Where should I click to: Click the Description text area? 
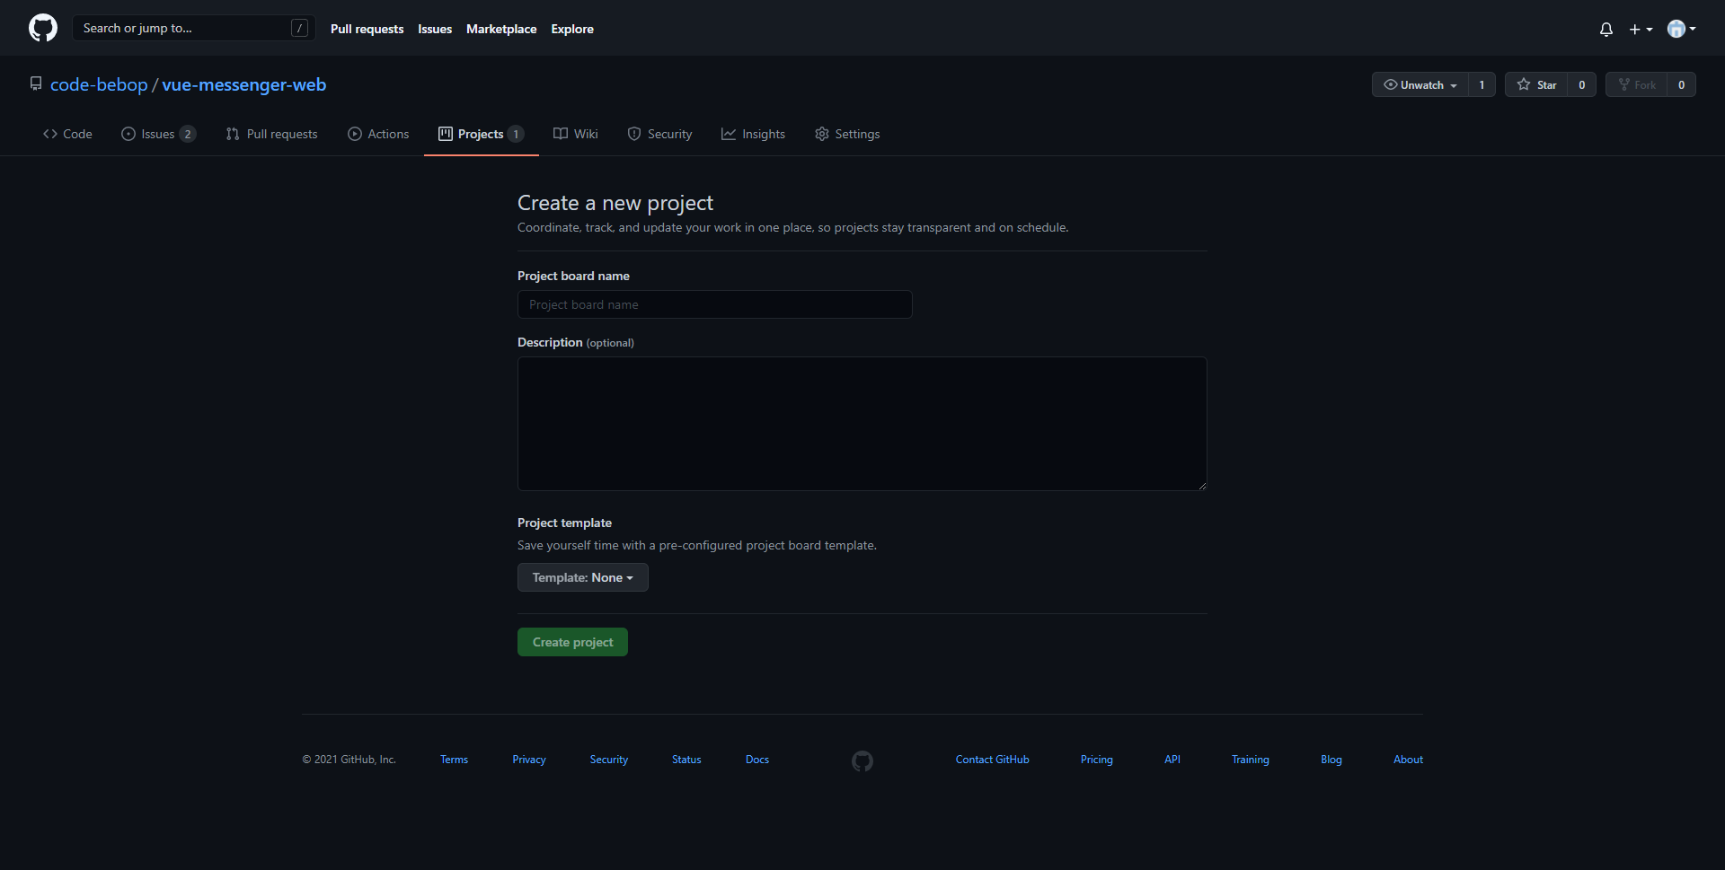pos(862,424)
